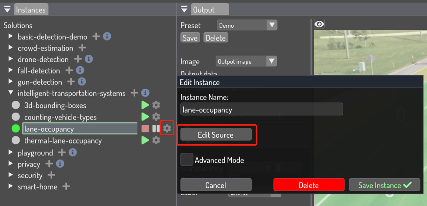Screen dimensions: 427x206
Task: Start the thermal-lane-occupancy instance
Action: [x=145, y=140]
